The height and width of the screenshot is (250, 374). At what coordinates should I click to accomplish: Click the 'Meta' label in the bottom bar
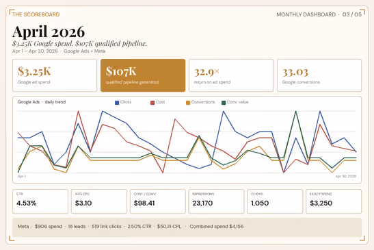(x=23, y=226)
